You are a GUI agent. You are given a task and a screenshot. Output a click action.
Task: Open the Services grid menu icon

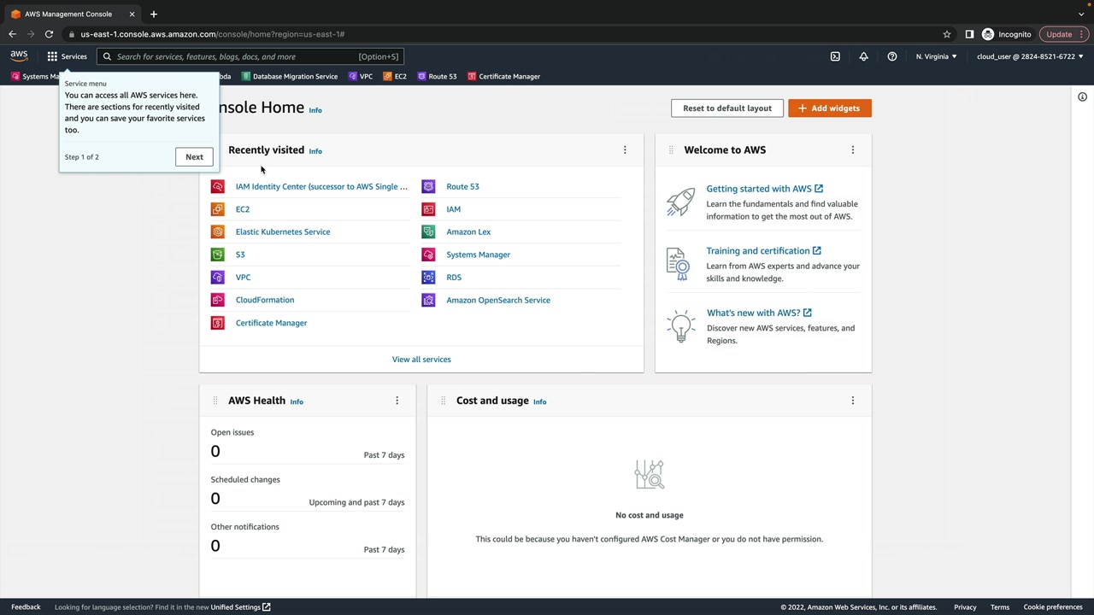[52, 56]
